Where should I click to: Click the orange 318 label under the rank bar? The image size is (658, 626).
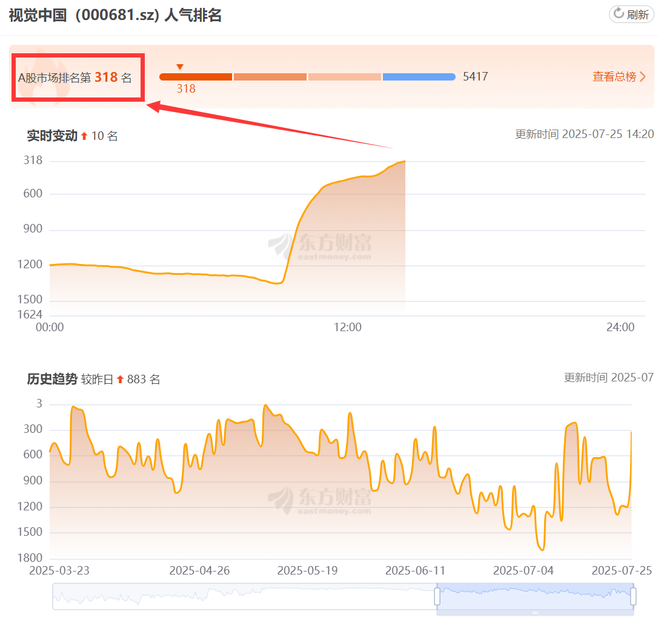click(186, 89)
